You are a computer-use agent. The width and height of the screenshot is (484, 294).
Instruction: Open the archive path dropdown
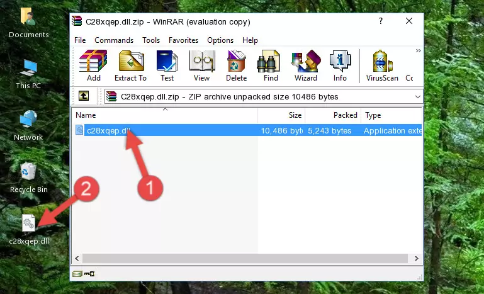point(418,97)
